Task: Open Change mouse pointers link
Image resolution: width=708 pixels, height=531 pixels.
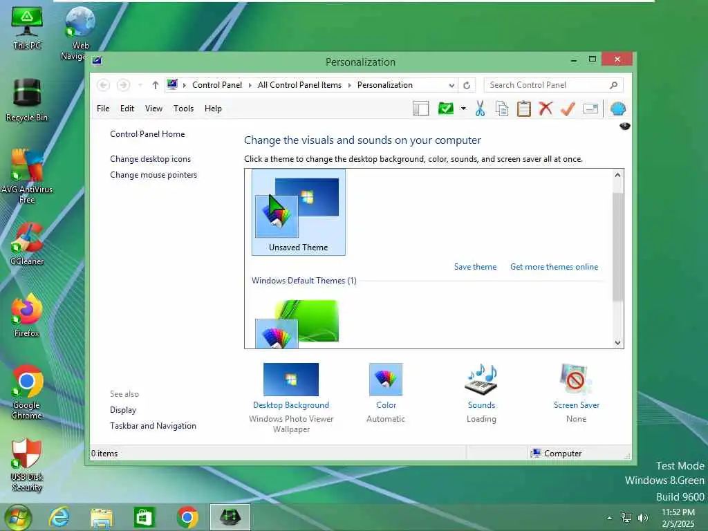Action: point(153,175)
